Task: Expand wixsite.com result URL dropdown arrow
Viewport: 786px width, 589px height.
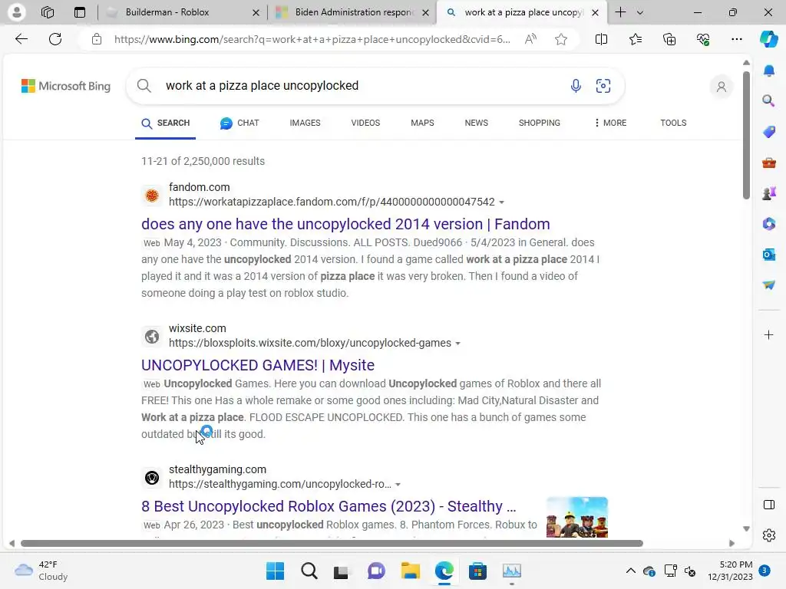Action: (x=457, y=344)
